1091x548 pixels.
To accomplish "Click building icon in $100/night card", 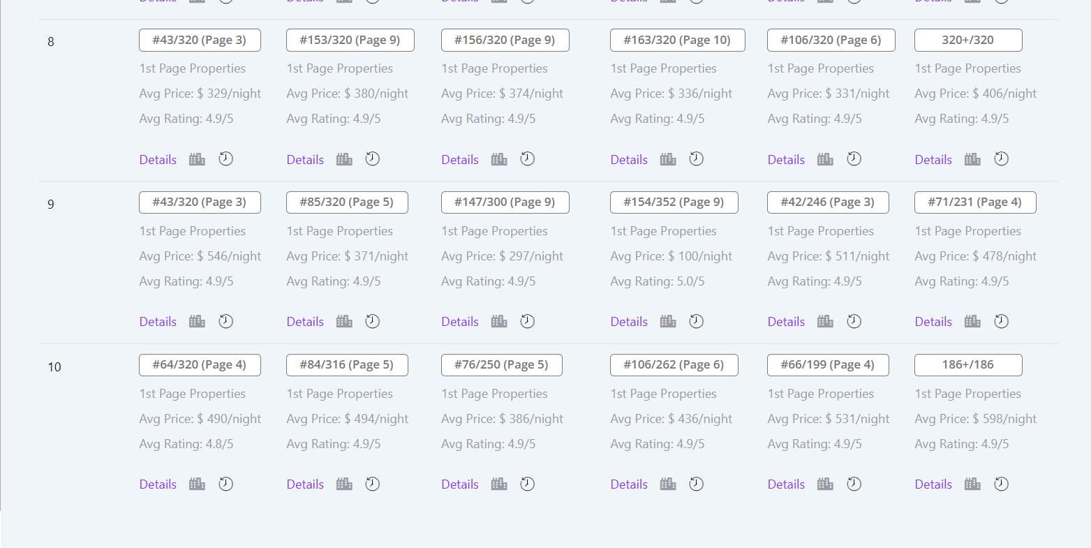I will pyautogui.click(x=668, y=321).
